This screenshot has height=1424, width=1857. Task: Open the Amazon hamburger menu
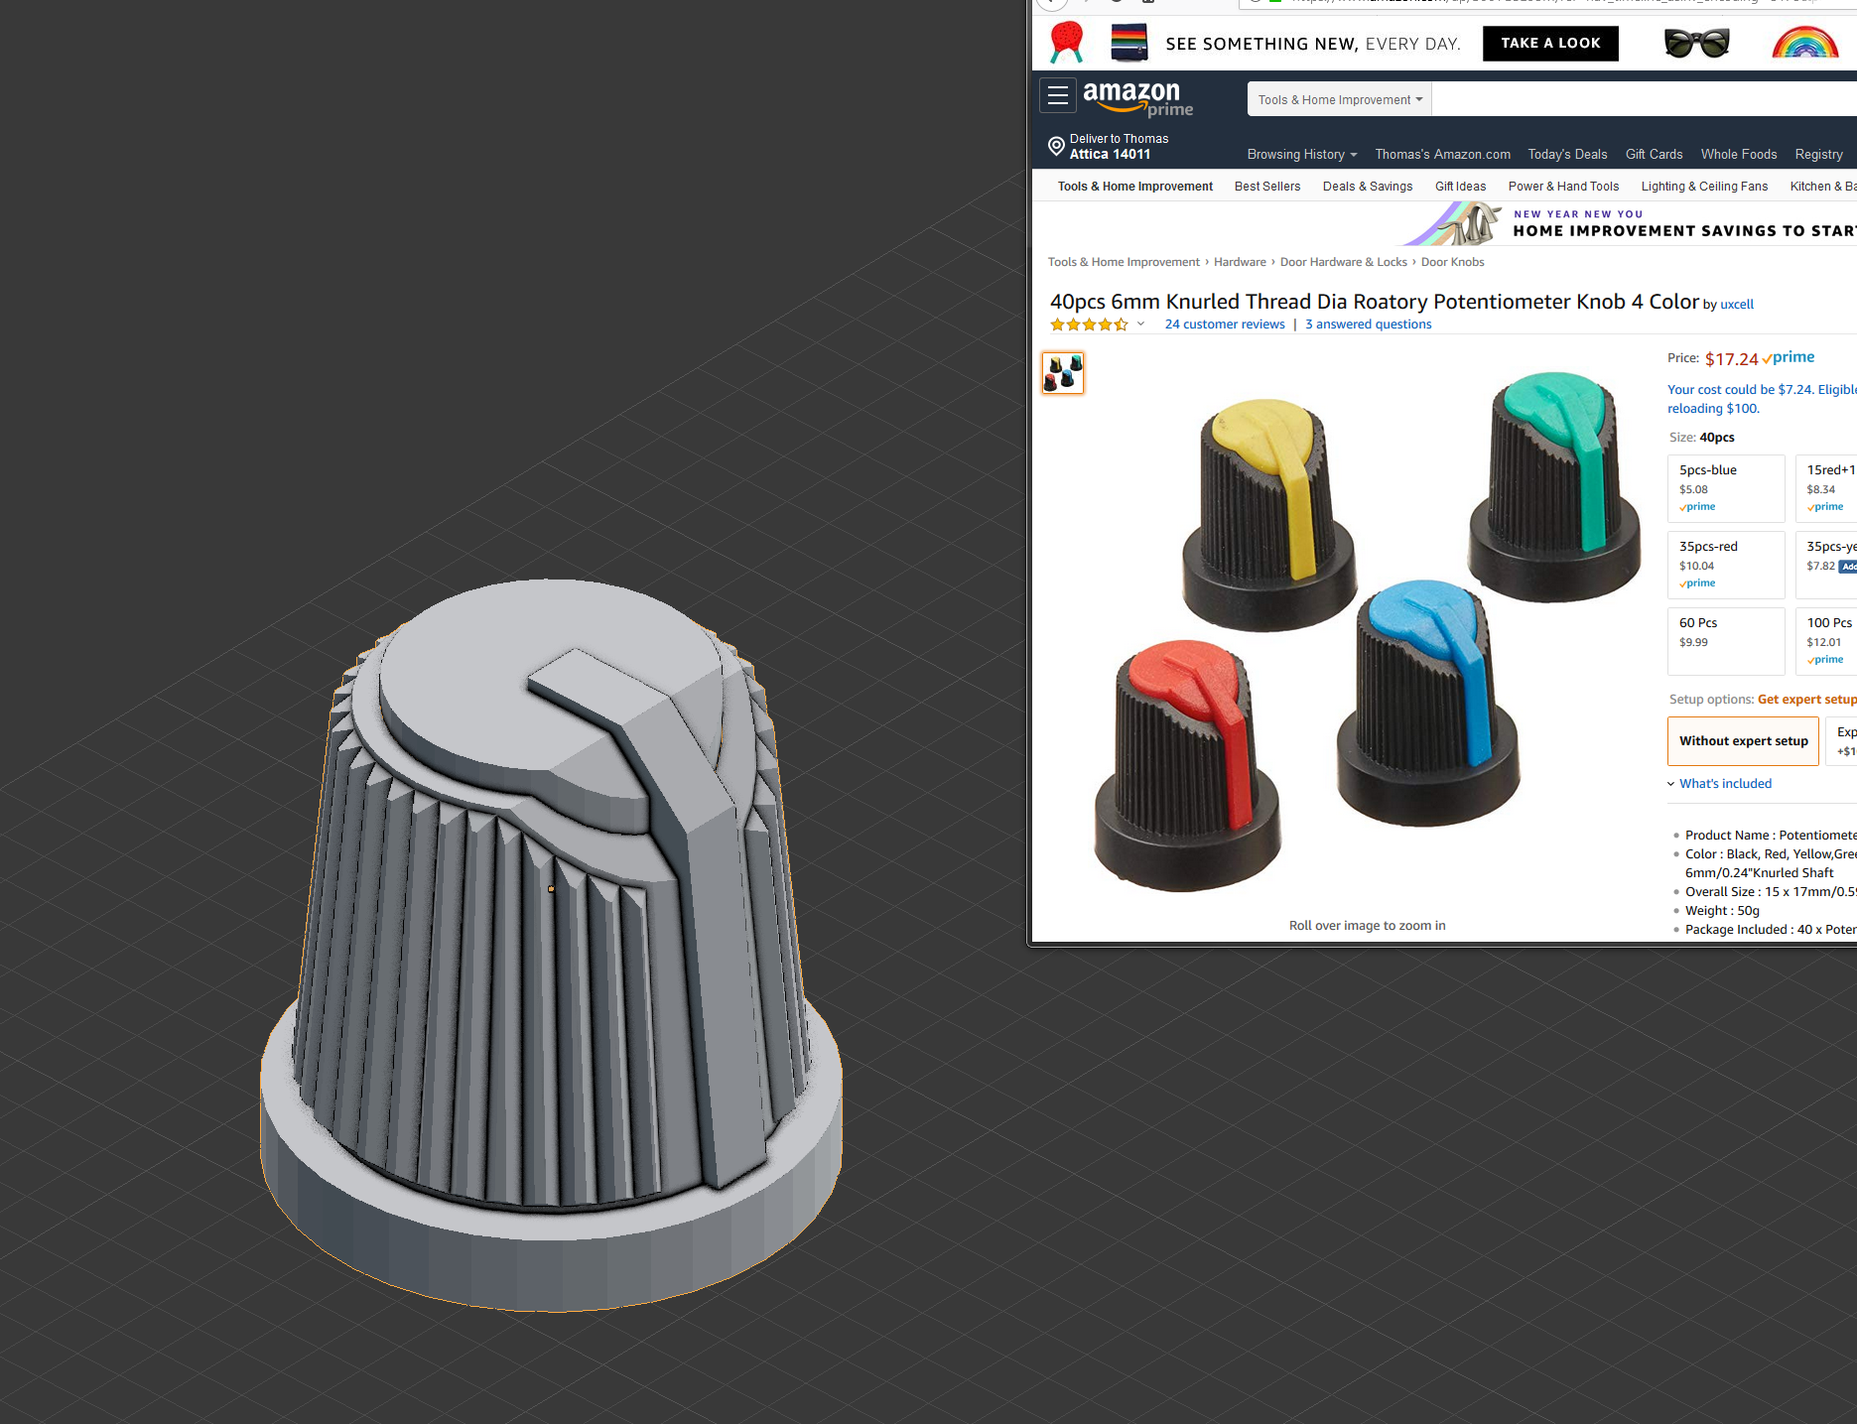[x=1058, y=95]
